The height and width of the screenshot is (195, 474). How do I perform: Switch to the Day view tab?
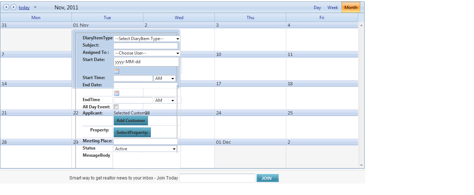[x=317, y=8]
